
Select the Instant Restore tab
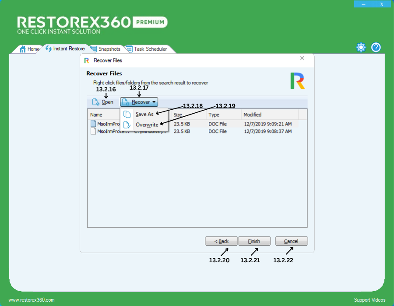(65, 49)
